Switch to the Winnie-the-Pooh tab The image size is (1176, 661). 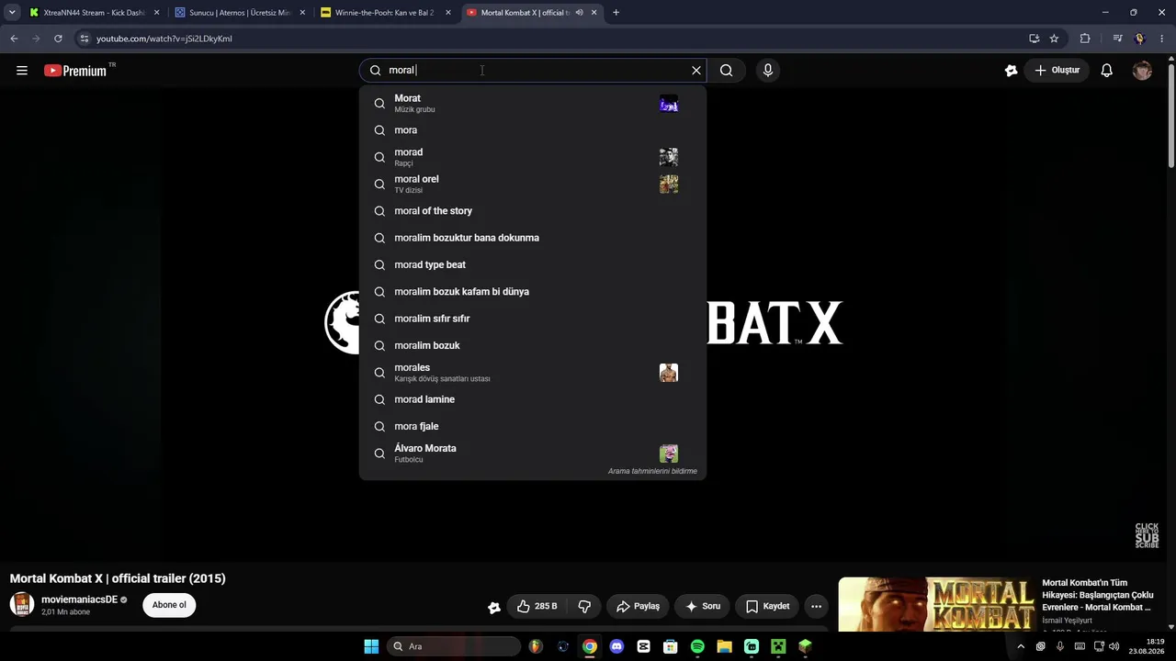tap(385, 13)
